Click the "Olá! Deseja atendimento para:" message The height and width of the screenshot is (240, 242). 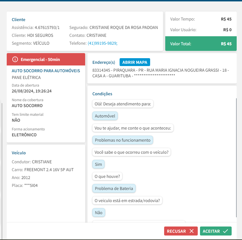tap(123, 104)
